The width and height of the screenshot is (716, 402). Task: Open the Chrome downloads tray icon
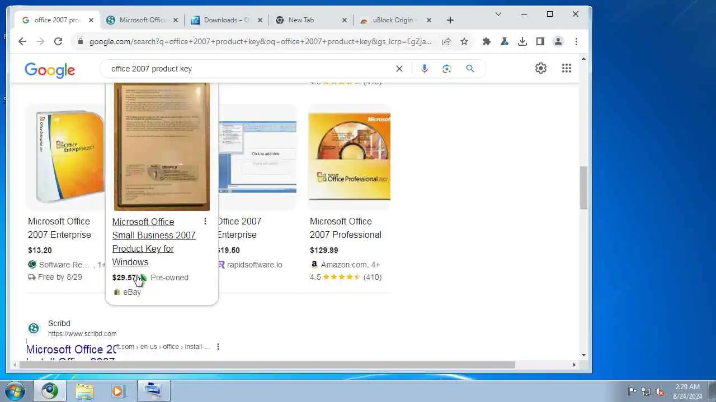pos(522,41)
